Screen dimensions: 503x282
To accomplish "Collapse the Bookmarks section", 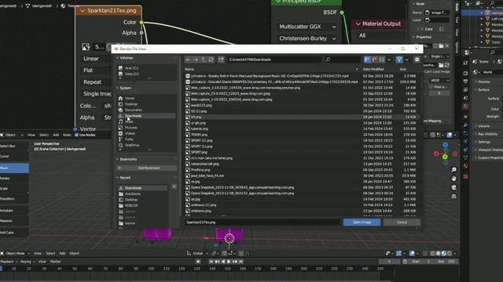I will 117,159.
